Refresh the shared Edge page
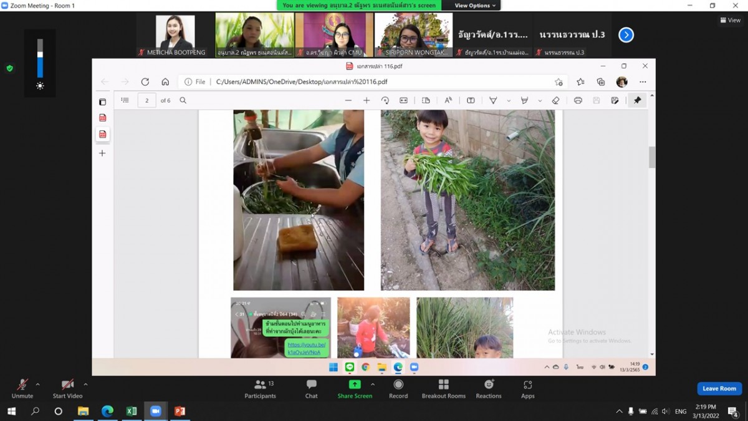Viewport: 748px width, 421px height. [145, 82]
